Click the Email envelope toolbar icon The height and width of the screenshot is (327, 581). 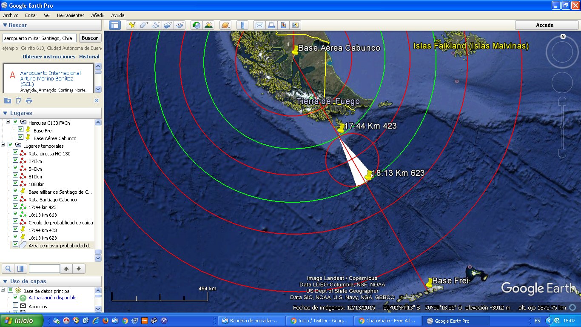click(259, 25)
